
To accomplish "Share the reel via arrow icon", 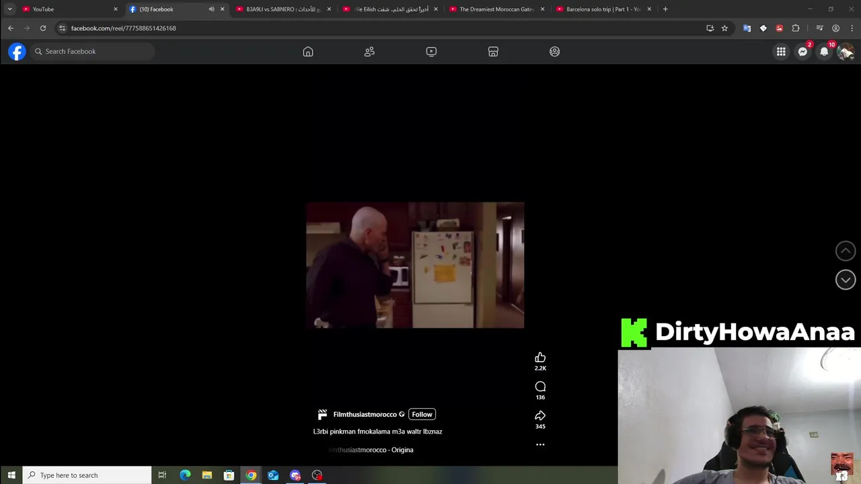I will pos(540,415).
